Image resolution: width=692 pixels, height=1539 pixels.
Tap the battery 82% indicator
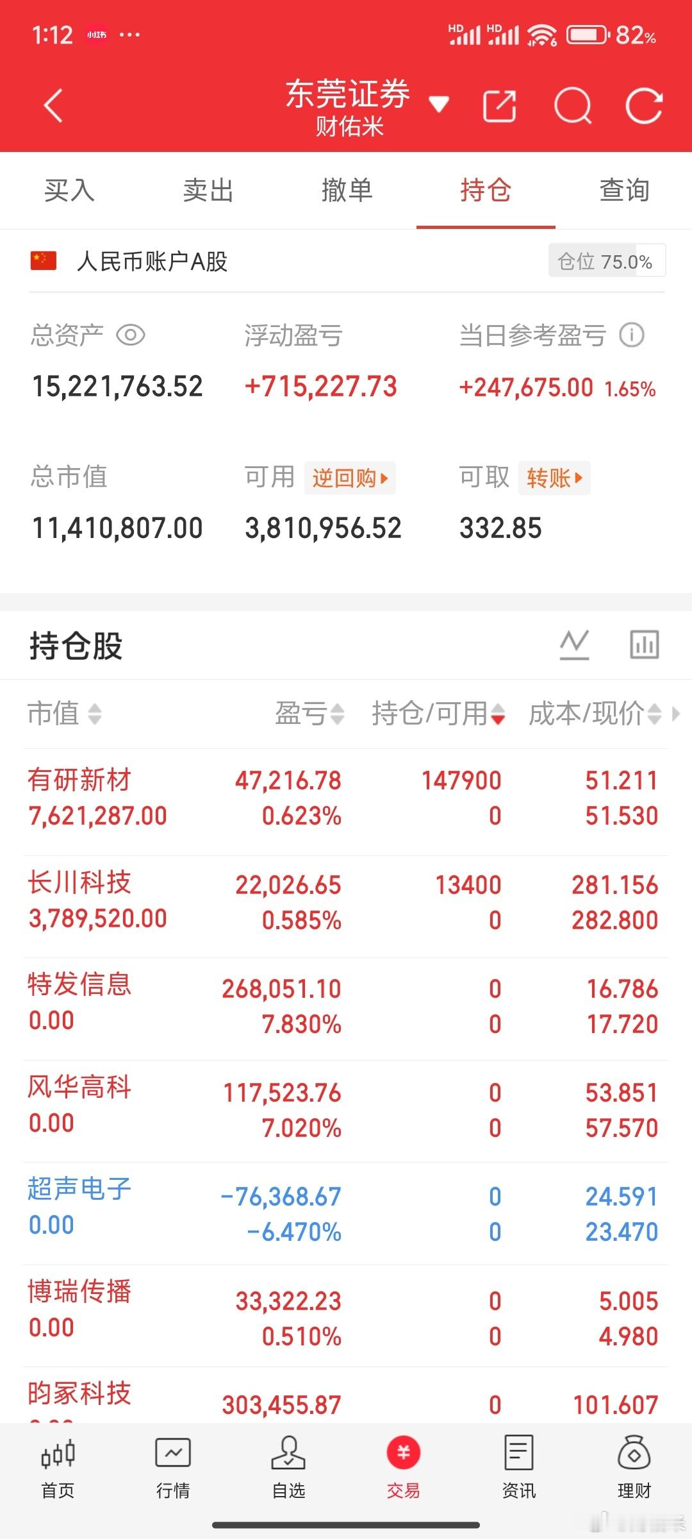(x=612, y=35)
